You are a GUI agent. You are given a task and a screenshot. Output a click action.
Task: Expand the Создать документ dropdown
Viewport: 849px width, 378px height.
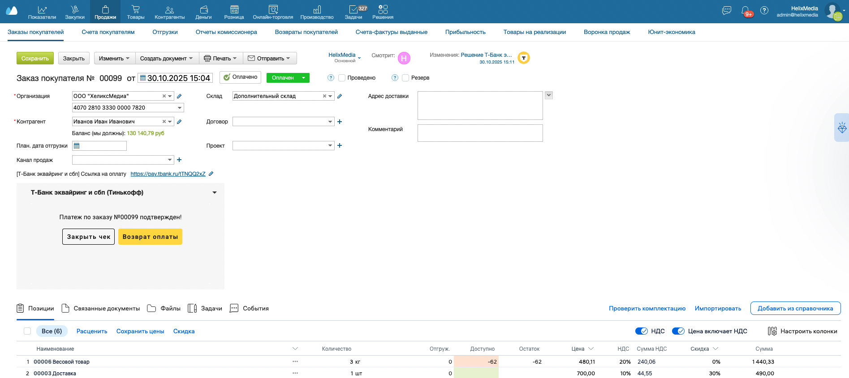(167, 59)
